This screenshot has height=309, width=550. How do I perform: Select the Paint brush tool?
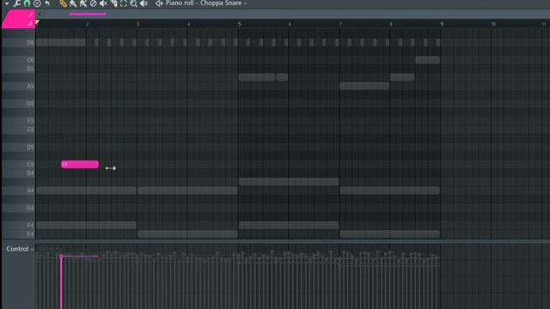click(x=73, y=3)
